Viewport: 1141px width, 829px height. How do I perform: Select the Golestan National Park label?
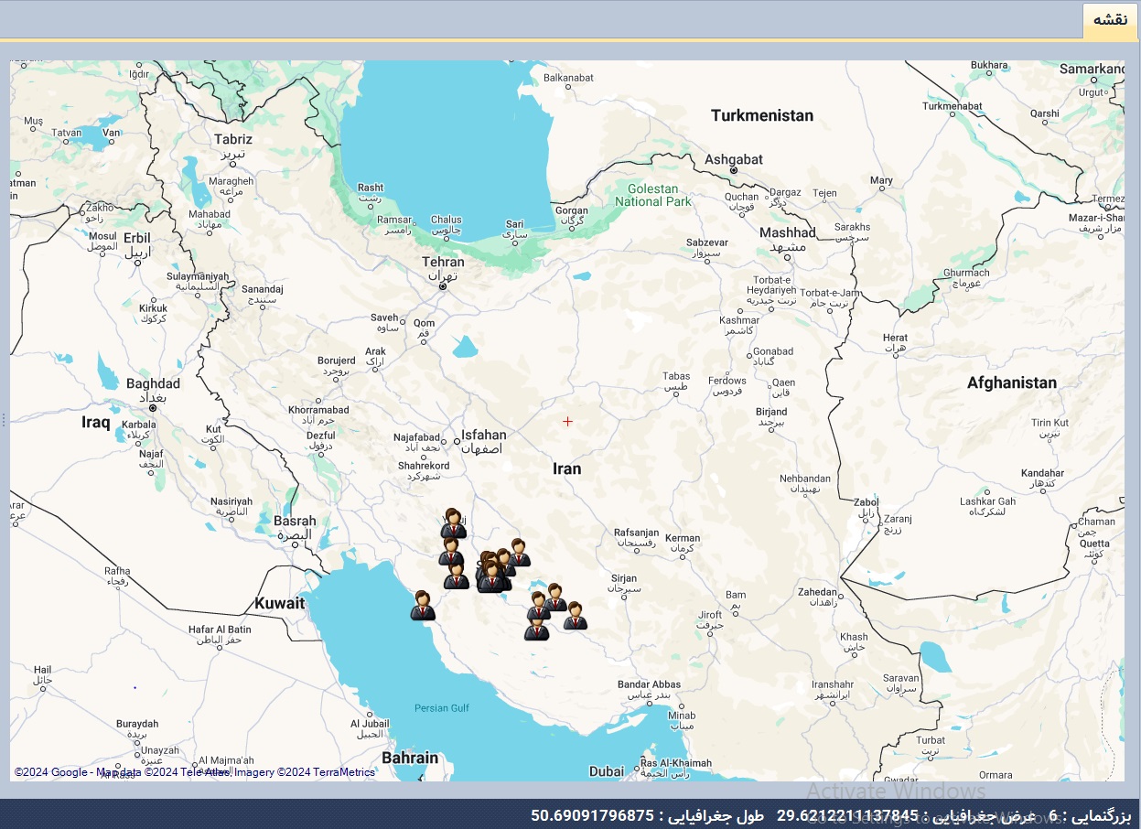click(653, 195)
